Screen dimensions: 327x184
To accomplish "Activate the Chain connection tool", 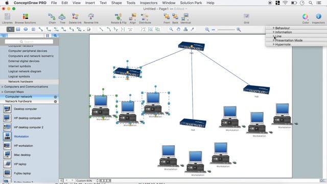I will click(52, 18).
